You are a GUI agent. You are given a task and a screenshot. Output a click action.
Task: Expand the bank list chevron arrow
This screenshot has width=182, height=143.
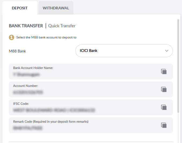point(167,51)
